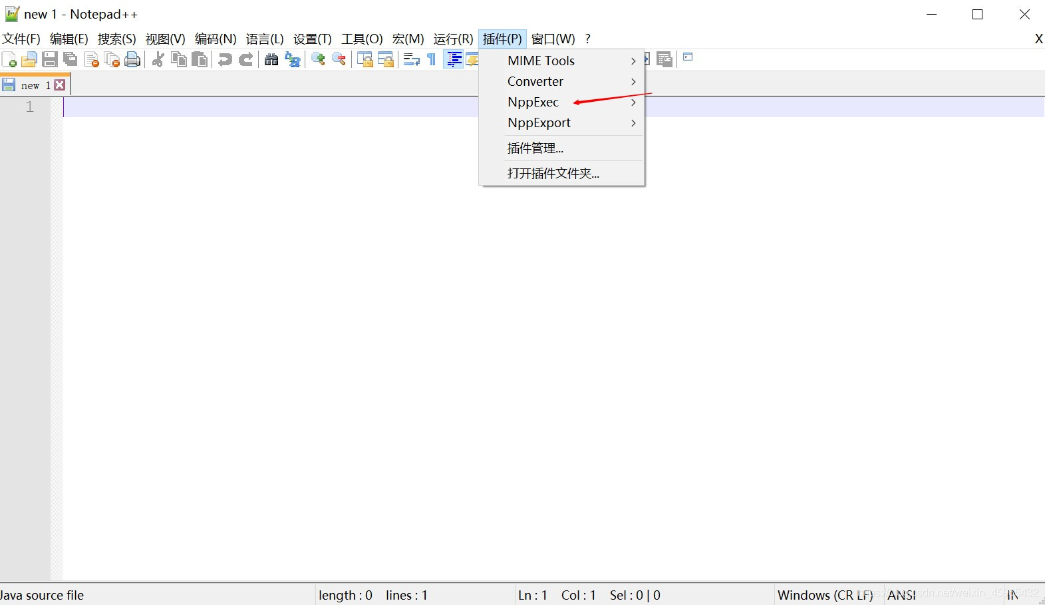
Task: Click the small window icon at toolbar end
Action: [688, 57]
